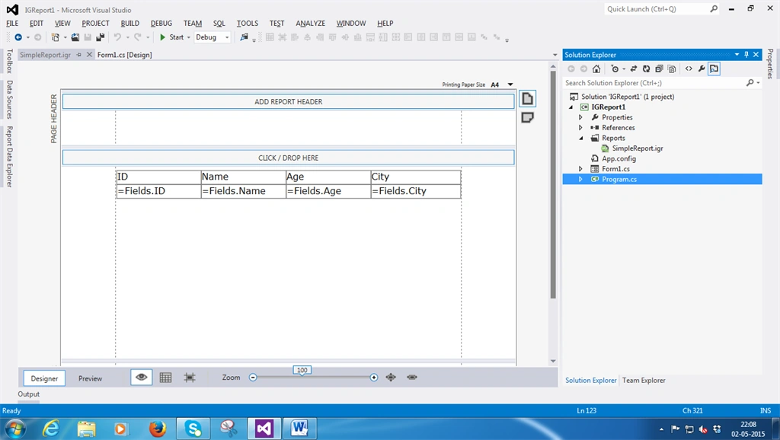Click Collapse All in Solution Explorer toolbar
Screen dimensions: 780x440
click(x=659, y=69)
